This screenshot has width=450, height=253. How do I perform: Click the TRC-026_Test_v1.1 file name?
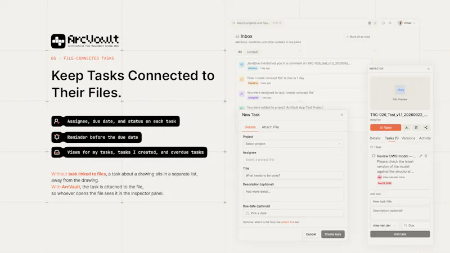click(399, 115)
